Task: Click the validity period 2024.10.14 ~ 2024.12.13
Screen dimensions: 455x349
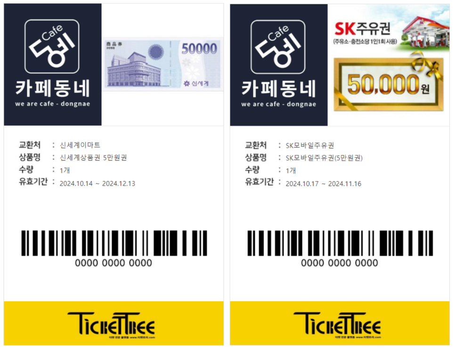Action: click(97, 184)
